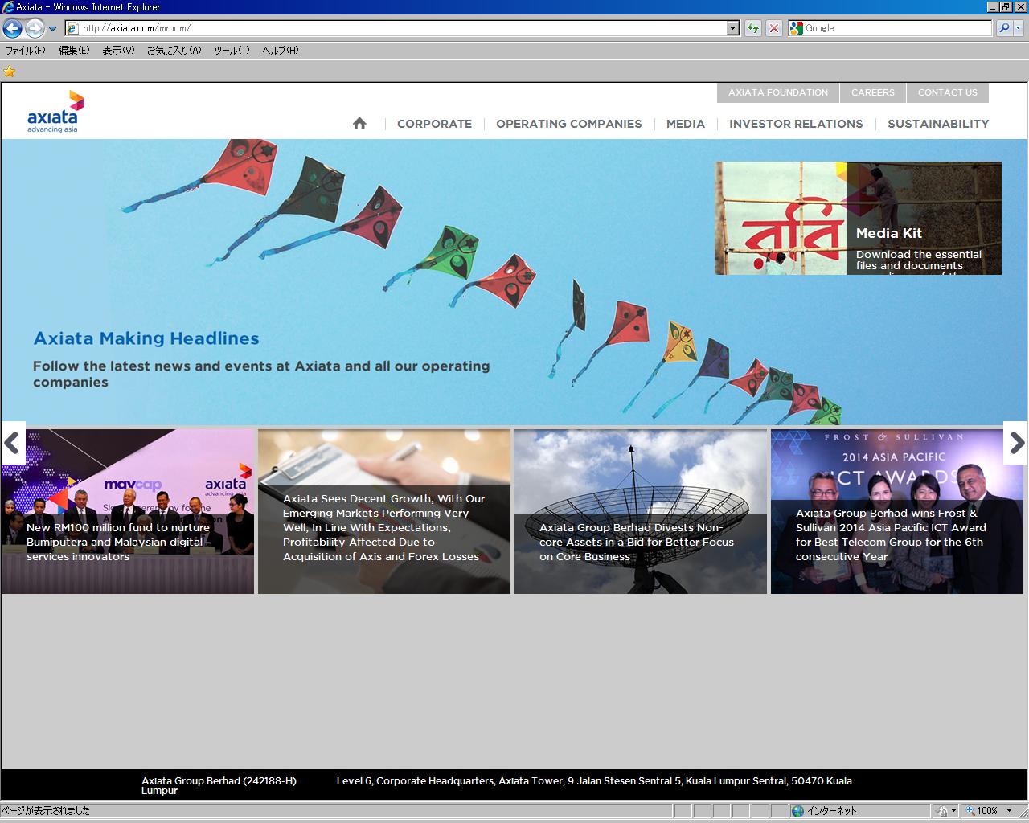Open the 表示(V) menu
Screen dimensions: 1029x823
[118, 51]
